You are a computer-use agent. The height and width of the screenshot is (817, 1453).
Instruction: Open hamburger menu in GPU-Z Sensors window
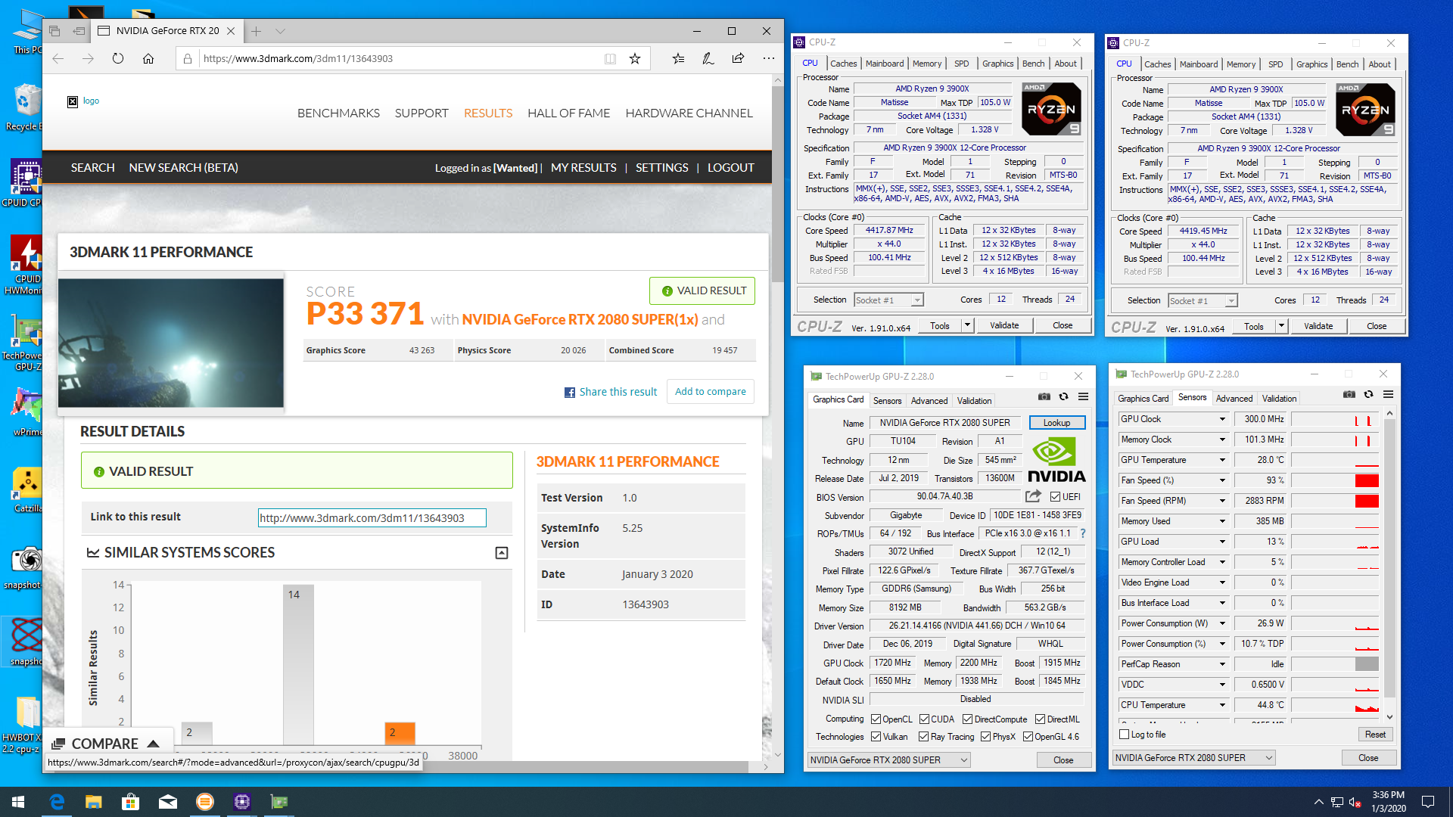(1388, 394)
